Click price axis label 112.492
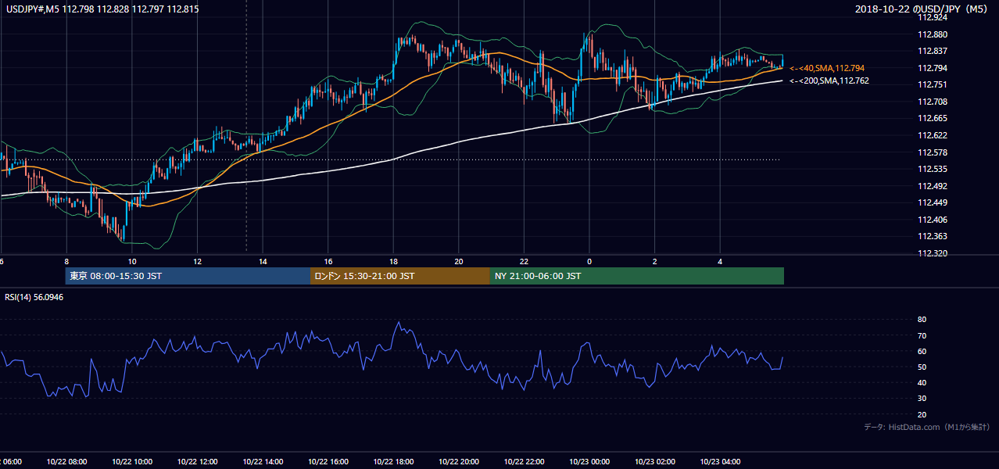 point(933,186)
